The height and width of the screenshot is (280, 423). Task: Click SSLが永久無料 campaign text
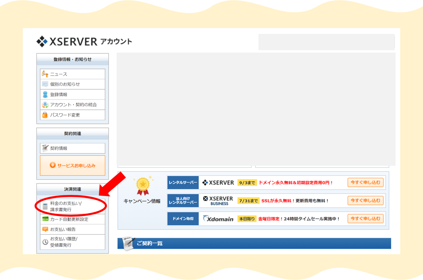tap(278, 201)
